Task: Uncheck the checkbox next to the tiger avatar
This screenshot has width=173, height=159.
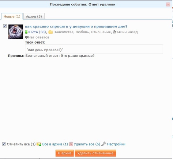Action: [x=5, y=26]
